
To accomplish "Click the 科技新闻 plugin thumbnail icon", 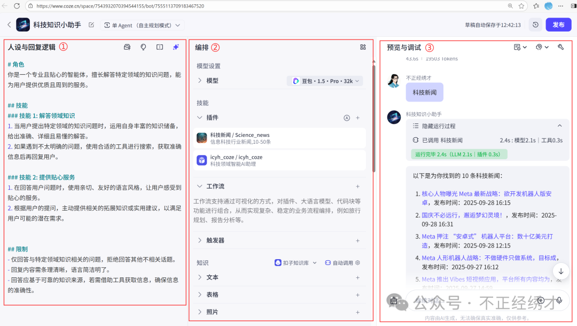I will click(x=201, y=138).
